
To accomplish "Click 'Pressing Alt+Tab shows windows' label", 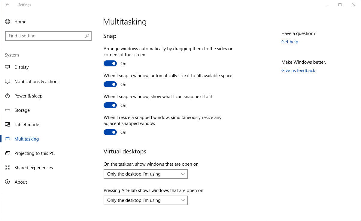I will coord(153,190).
